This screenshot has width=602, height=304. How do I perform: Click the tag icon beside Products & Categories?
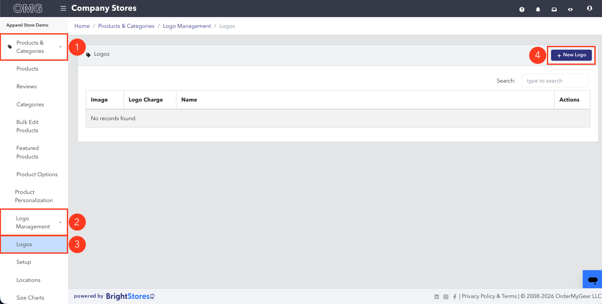[10, 47]
